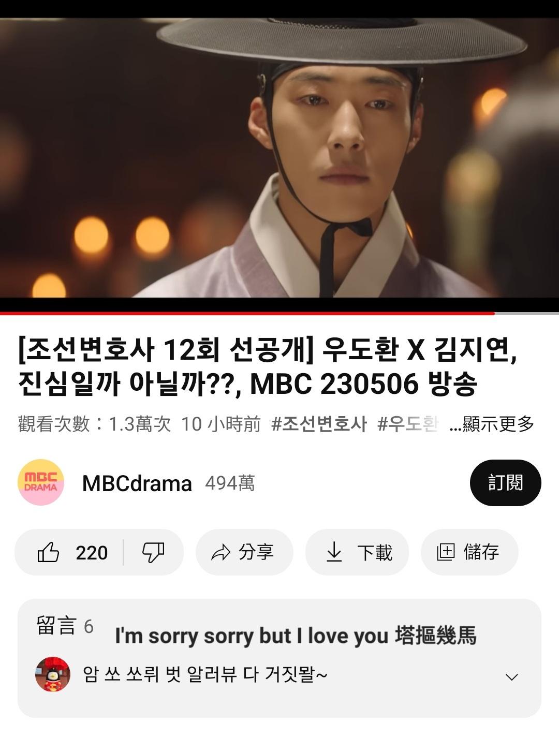Tap the thumbs-down dislike icon
Image resolution: width=559 pixels, height=737 pixels.
153,552
